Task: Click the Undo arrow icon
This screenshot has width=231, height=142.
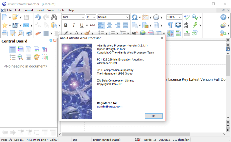Action: coord(38,17)
